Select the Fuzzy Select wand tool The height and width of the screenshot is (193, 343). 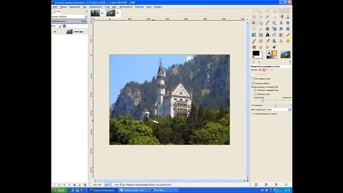coord(274,17)
